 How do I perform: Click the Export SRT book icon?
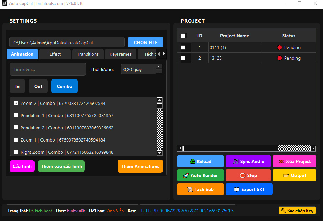click(236, 190)
